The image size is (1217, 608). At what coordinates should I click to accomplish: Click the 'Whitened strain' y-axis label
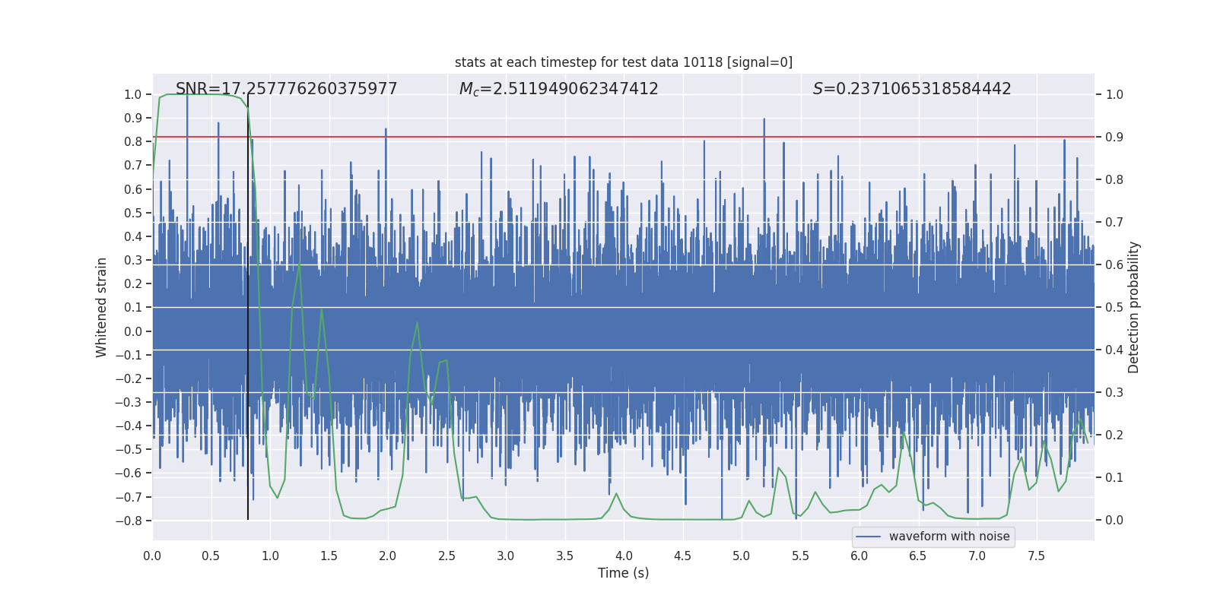(x=101, y=307)
